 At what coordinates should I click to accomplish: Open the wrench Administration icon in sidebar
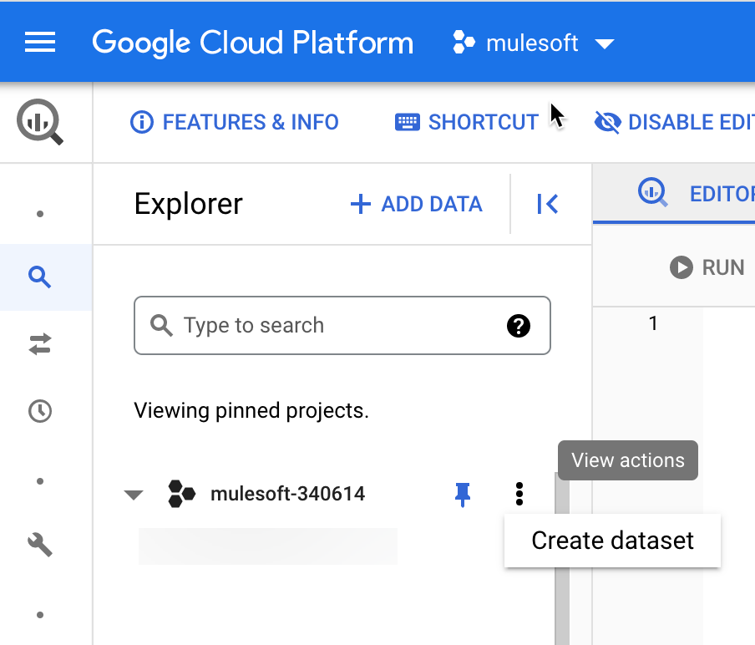pos(40,545)
